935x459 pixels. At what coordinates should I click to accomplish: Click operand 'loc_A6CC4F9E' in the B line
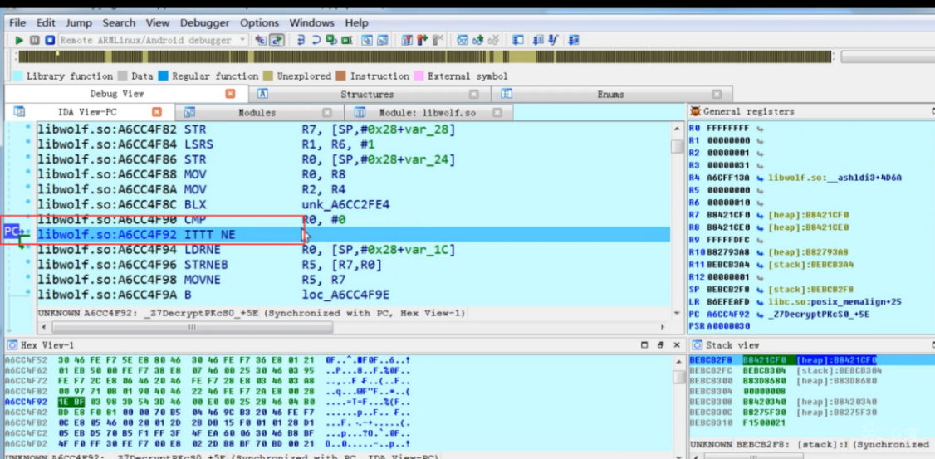pyautogui.click(x=346, y=294)
